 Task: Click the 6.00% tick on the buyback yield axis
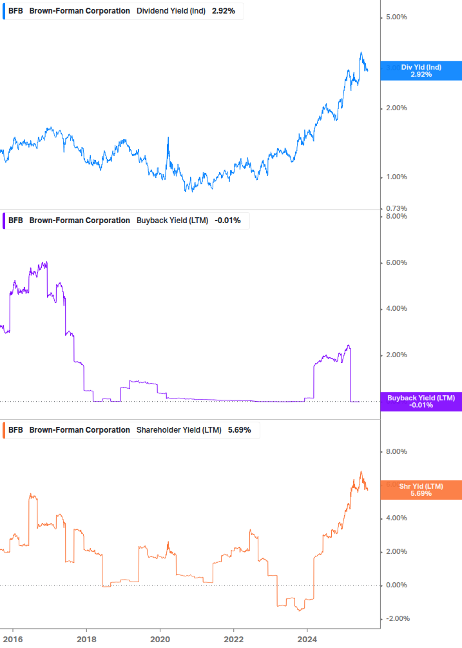click(x=396, y=262)
